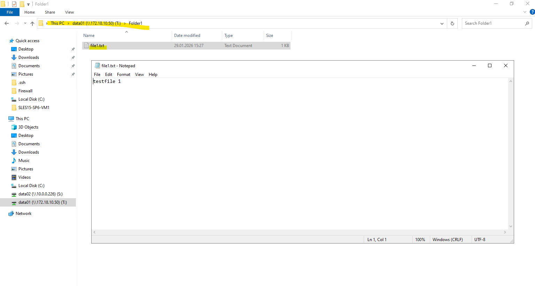
Task: Go up one folder level with Up arrow
Action: [32, 23]
